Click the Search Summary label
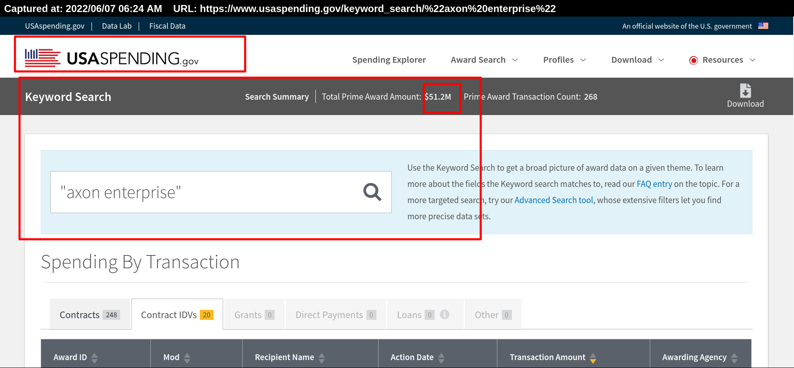This screenshot has height=368, width=794. pos(277,97)
